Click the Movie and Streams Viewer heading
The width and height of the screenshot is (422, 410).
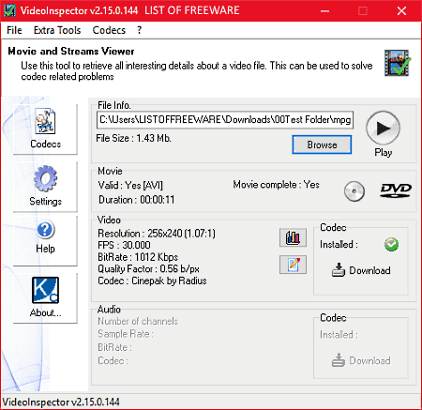[x=71, y=51]
